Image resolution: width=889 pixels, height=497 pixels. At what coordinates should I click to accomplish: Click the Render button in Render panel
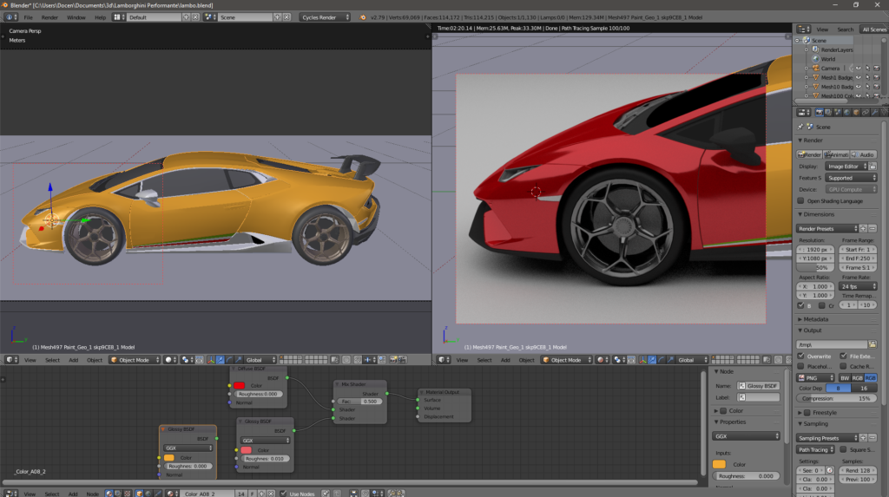pos(810,154)
